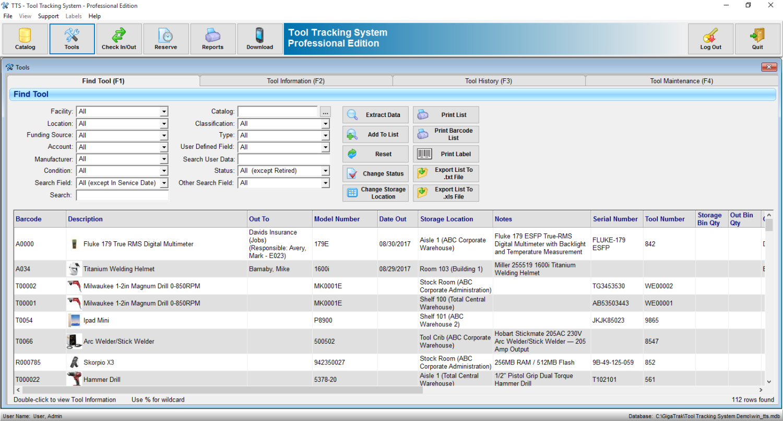The height and width of the screenshot is (421, 783).
Task: Open the Labels menu
Action: pos(73,16)
